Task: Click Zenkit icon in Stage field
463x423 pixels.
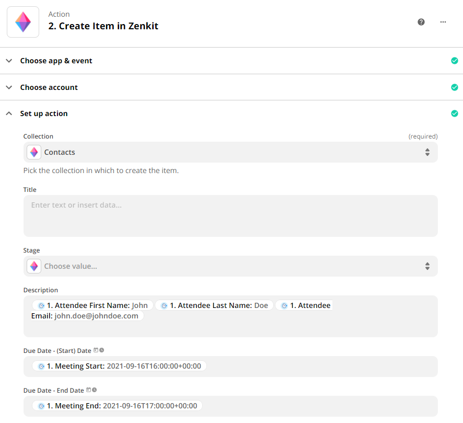Action: (34, 266)
